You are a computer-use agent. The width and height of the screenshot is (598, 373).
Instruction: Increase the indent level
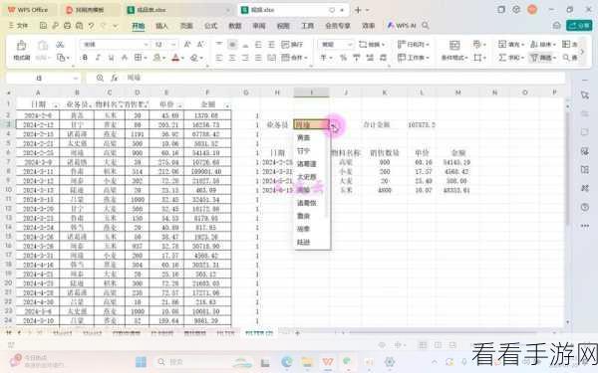click(271, 45)
